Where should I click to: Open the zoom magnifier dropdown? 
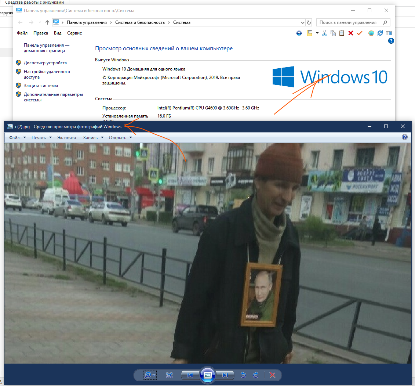[150, 375]
